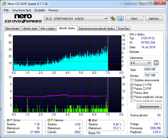The image size is (168, 138).
Task: Switch to the Info o dysku tab
Action: (x=48, y=29)
